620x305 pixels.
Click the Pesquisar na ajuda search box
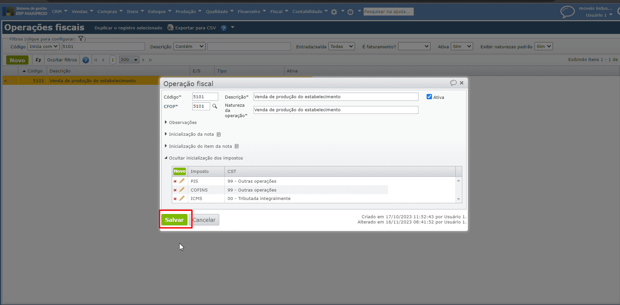[389, 12]
